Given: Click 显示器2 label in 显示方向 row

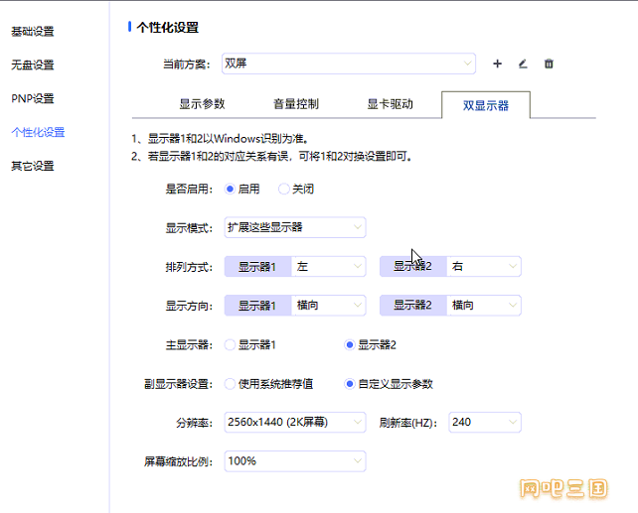Looking at the screenshot, I should [x=413, y=306].
